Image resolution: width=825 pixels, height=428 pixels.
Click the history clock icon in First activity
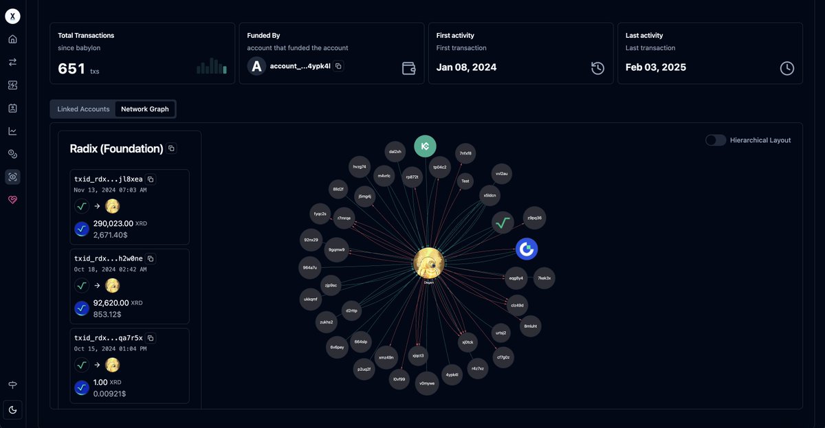pyautogui.click(x=597, y=68)
